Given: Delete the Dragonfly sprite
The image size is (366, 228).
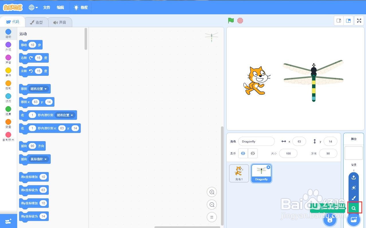Looking at the screenshot, I should (268, 167).
